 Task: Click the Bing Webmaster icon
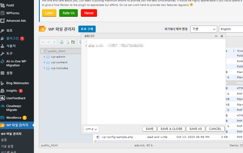pos(3,83)
